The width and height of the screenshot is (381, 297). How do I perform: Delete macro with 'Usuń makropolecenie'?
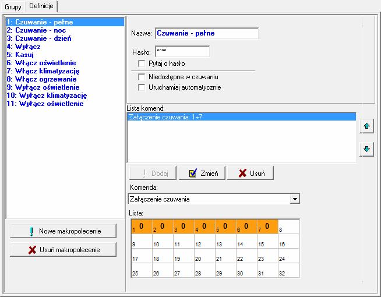[63, 250]
